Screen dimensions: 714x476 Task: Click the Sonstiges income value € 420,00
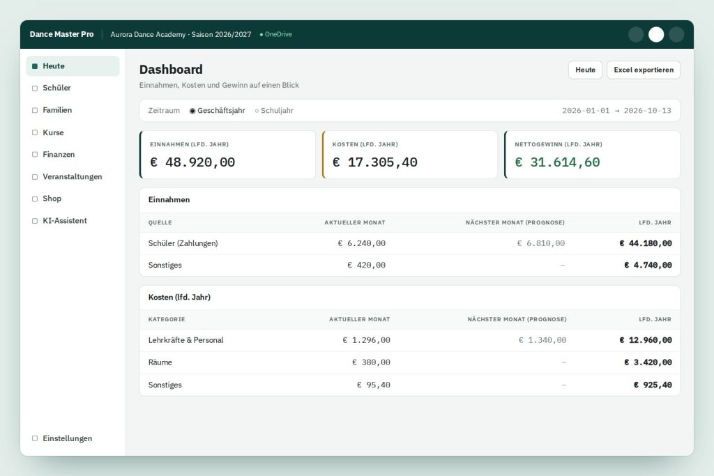(x=367, y=266)
